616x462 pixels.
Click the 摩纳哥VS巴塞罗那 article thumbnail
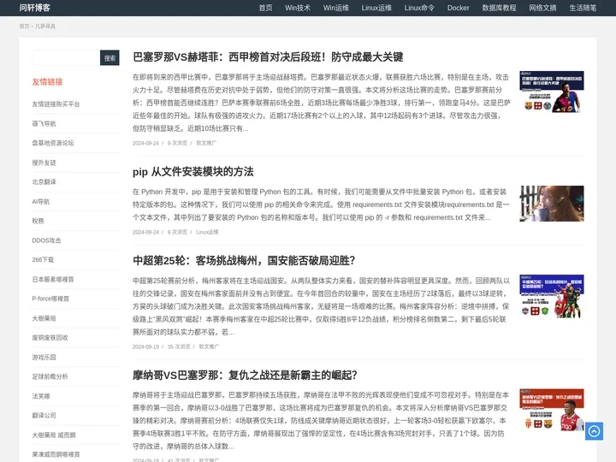point(552,410)
